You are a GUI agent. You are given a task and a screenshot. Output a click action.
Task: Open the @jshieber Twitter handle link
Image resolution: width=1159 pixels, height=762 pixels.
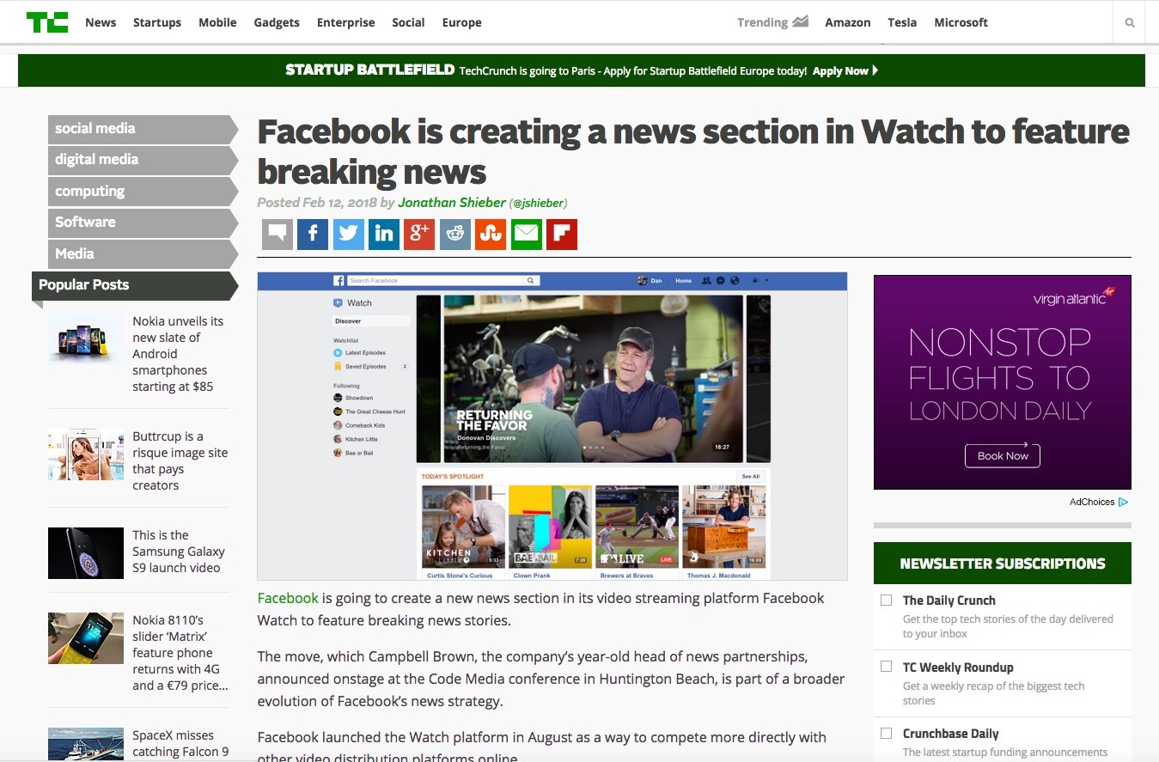point(539,204)
